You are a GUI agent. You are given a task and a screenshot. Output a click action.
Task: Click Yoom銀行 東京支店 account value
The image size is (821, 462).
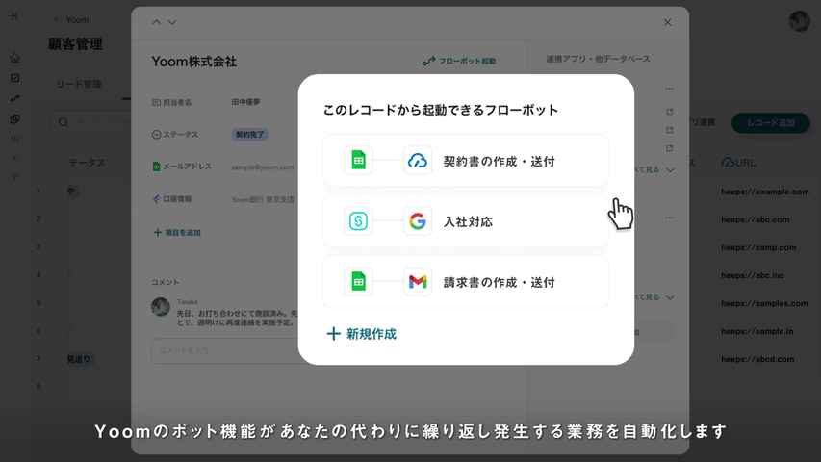tap(263, 199)
